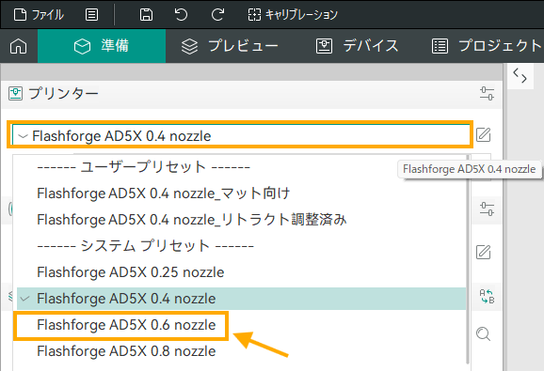Collapse the sidebar with the angle brackets icon
This screenshot has width=544, height=371.
tap(520, 75)
